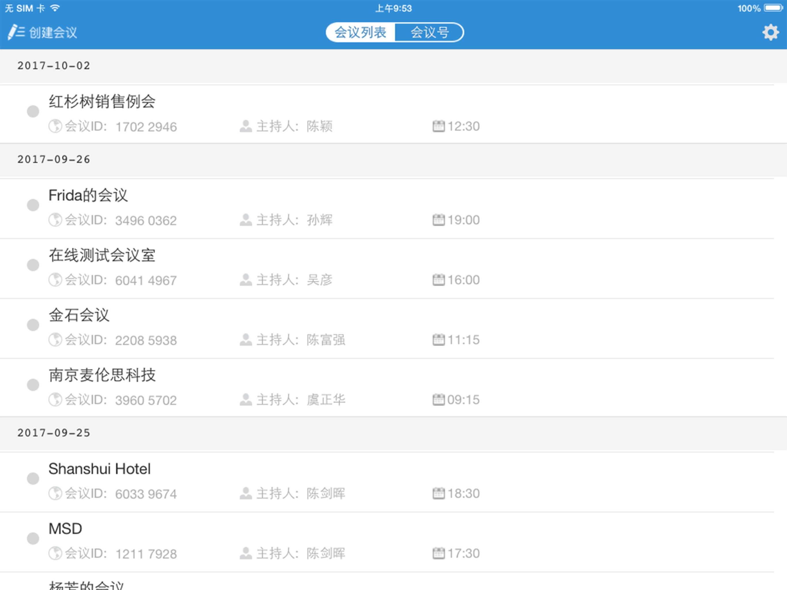
Task: Open the 金石会议 meeting title
Action: point(79,315)
